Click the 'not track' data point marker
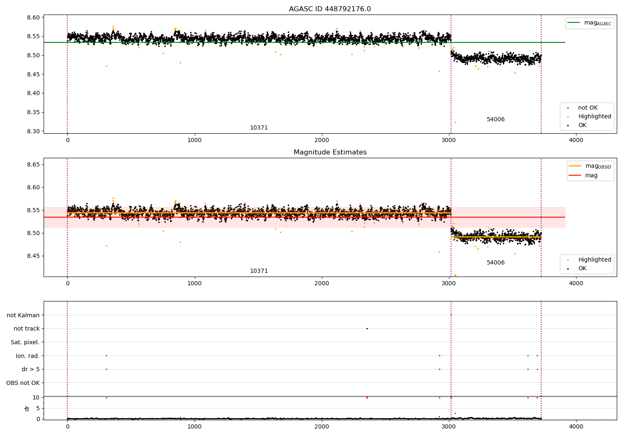 click(x=367, y=328)
